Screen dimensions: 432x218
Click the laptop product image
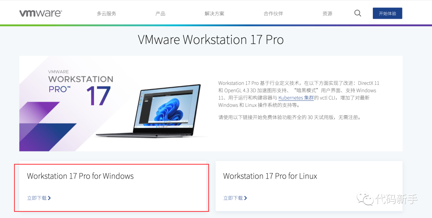[149, 111]
